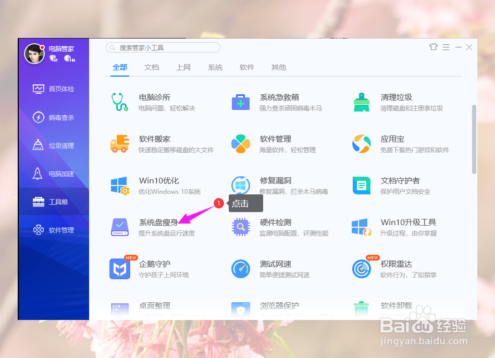Switch to the 全部 tab
The image size is (495, 358).
(120, 67)
